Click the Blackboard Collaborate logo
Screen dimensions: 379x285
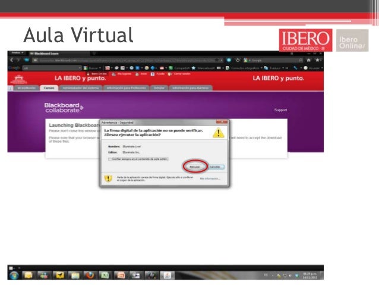(x=64, y=108)
